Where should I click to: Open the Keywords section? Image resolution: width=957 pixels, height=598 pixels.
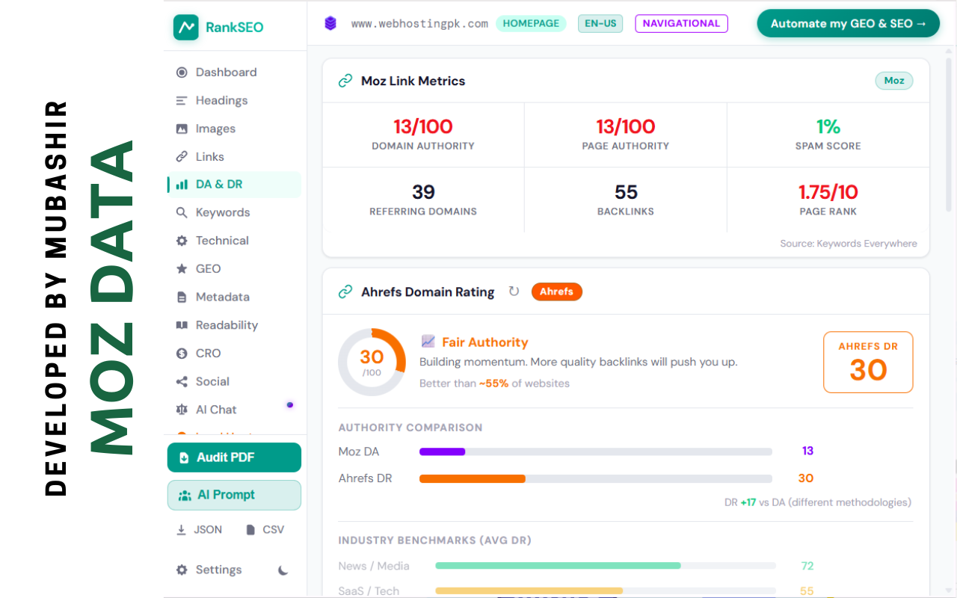point(234,212)
